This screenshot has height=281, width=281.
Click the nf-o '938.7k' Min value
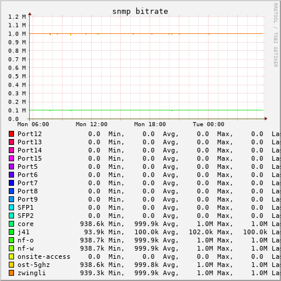coord(92,240)
